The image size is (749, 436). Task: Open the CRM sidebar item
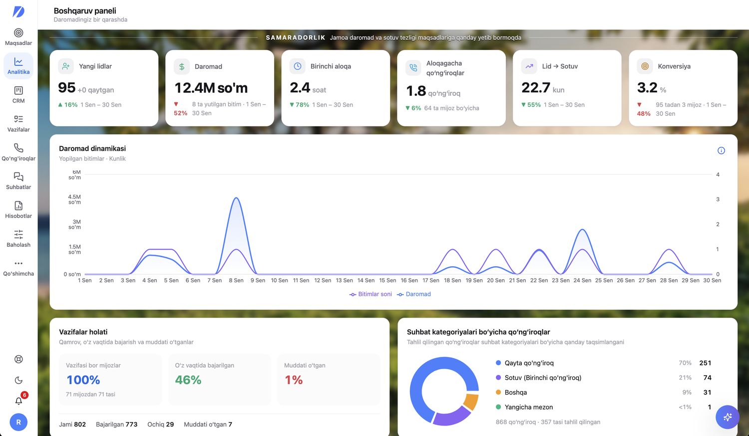[18, 94]
